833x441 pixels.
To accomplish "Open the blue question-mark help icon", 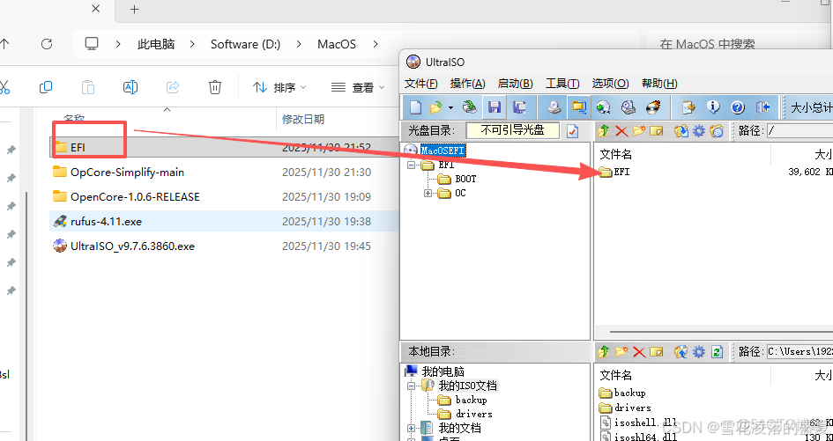I will (738, 107).
